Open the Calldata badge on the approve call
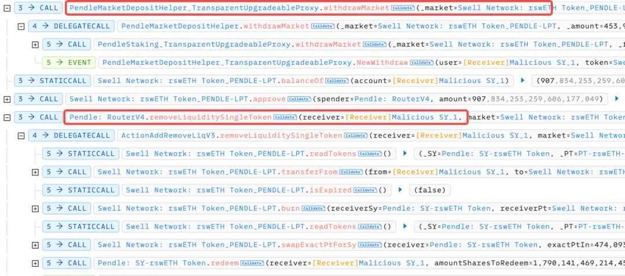Image resolution: width=625 pixels, height=276 pixels. pos(300,99)
